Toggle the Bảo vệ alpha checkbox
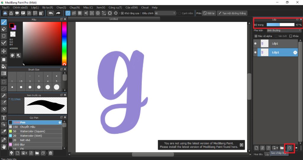 coord(256,36)
